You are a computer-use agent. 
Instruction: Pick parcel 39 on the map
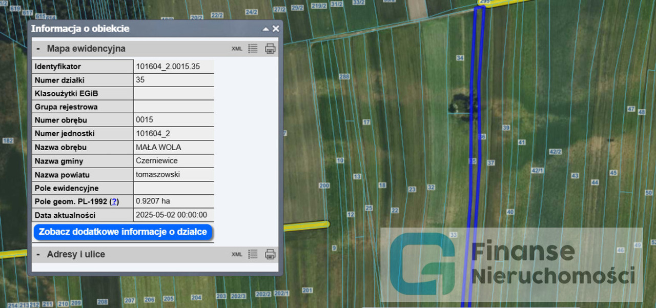506,128
